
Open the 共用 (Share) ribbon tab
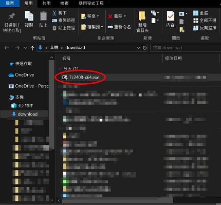(x=46, y=3)
